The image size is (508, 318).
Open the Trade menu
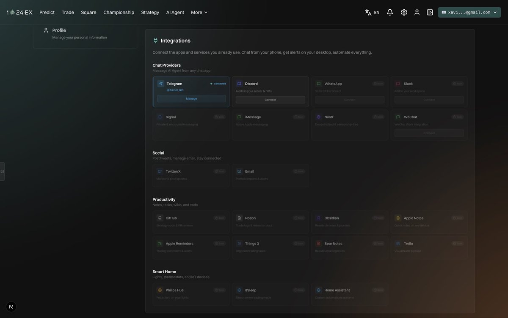coord(68,12)
